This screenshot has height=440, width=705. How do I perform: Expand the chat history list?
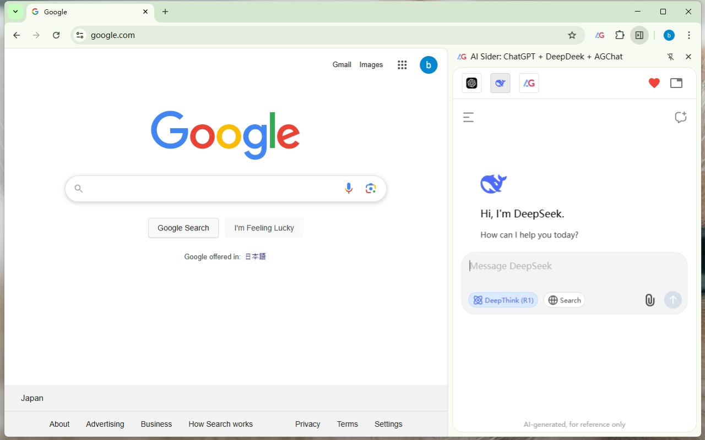tap(468, 117)
